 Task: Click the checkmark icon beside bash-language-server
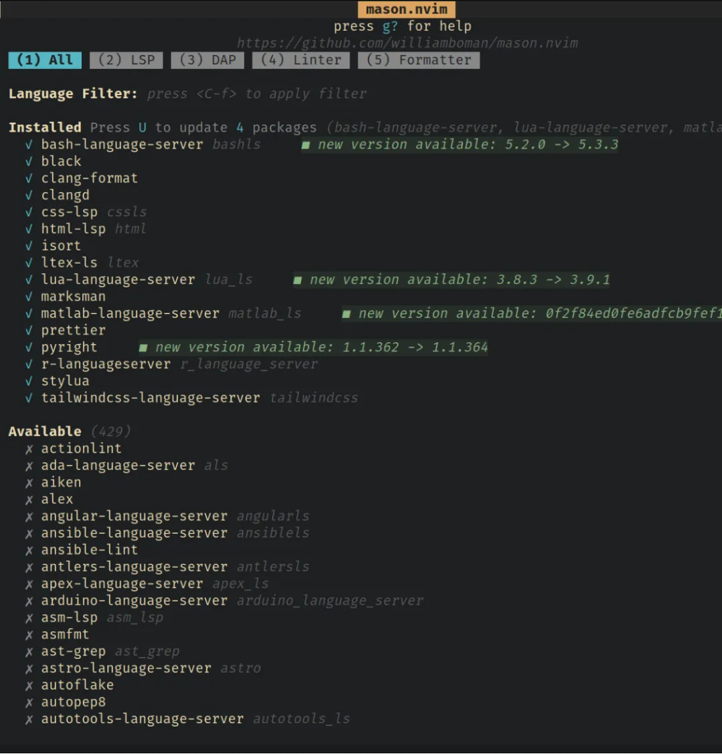(28, 144)
